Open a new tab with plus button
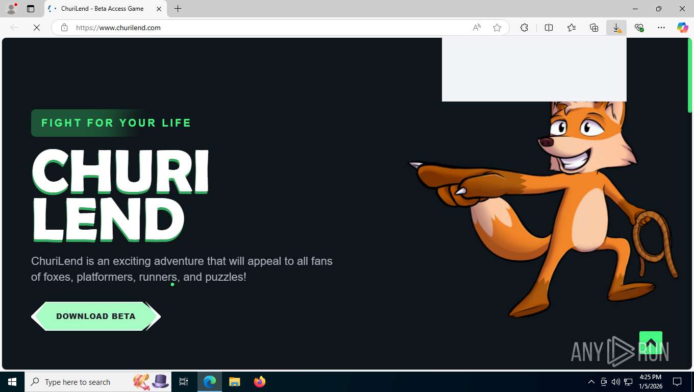The image size is (694, 392). point(178,9)
